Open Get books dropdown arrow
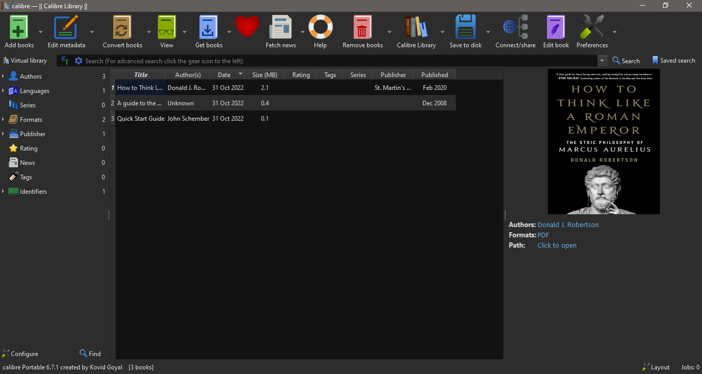702x374 pixels. (x=229, y=31)
